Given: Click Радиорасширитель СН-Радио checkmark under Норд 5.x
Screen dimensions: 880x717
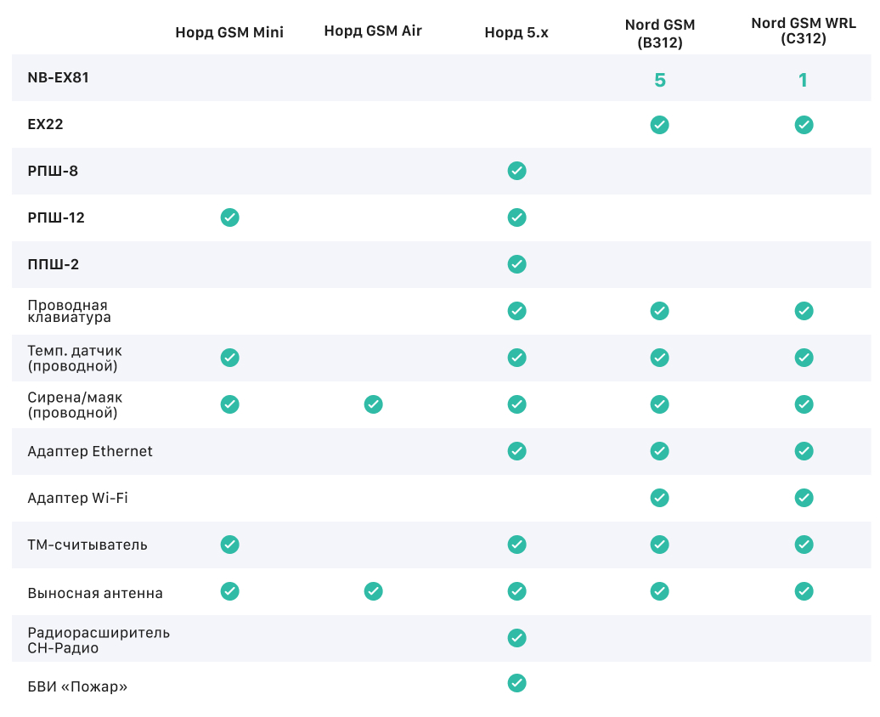Looking at the screenshot, I should tap(516, 638).
